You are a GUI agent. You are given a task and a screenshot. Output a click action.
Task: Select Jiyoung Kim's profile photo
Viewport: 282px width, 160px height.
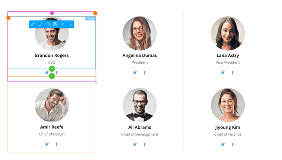coord(228,105)
